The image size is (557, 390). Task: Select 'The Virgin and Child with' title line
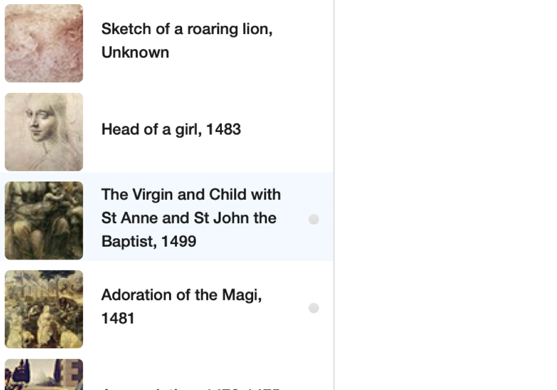[x=191, y=194]
